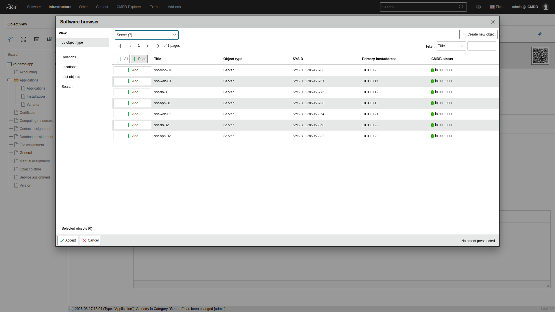Add srv-app-01 to selection
The height and width of the screenshot is (312, 555).
coord(132,103)
